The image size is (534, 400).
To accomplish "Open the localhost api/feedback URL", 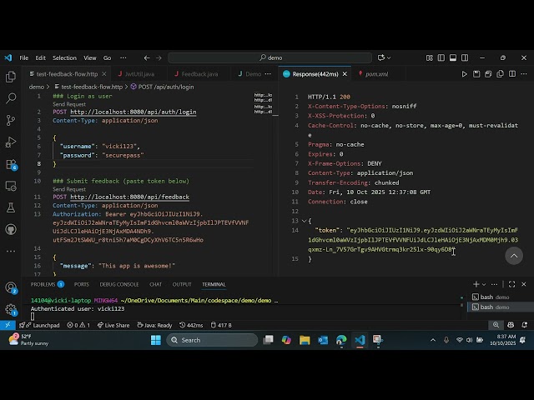I will 130,197.
